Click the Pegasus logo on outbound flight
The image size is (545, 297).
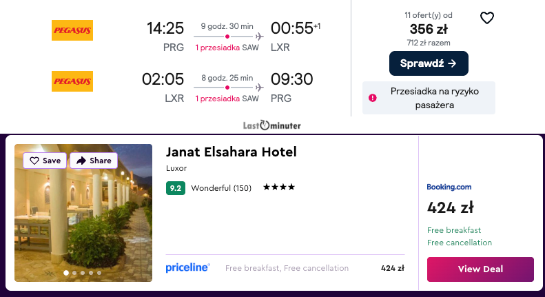tap(72, 30)
